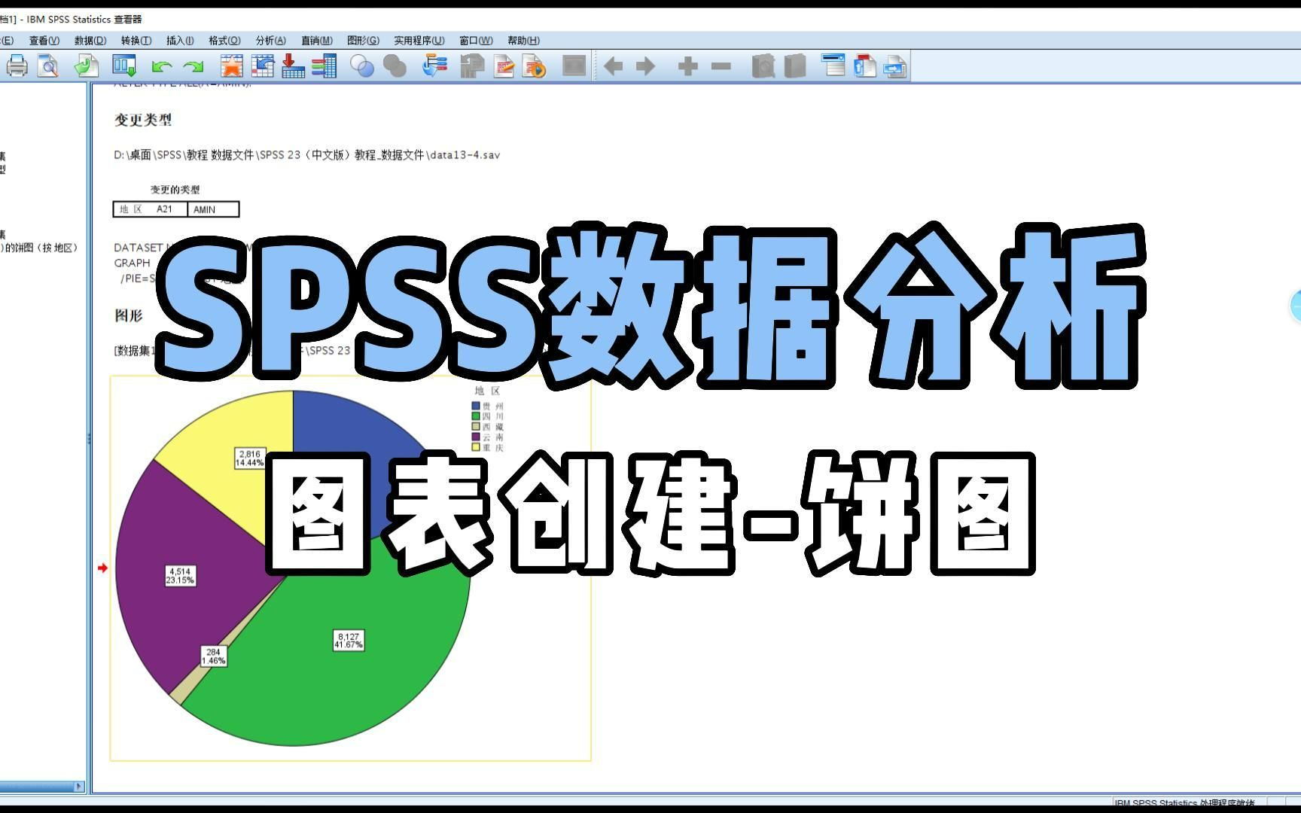Viewport: 1301px width, 813px height.
Task: Click the 变更的类型 table title
Action: tap(175, 190)
